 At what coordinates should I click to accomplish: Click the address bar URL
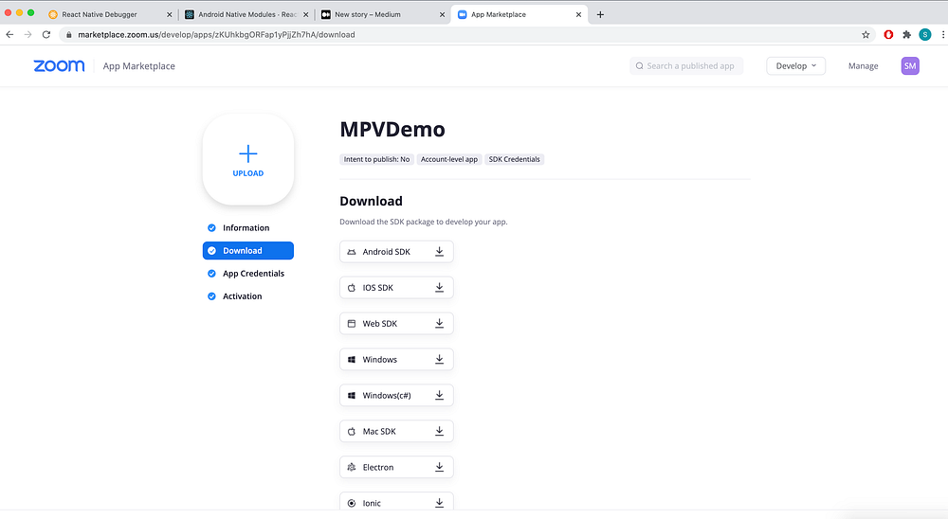tap(216, 34)
